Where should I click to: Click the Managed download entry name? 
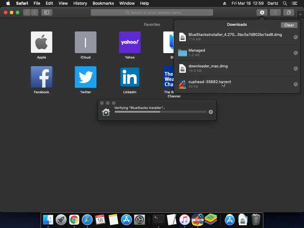(x=197, y=50)
